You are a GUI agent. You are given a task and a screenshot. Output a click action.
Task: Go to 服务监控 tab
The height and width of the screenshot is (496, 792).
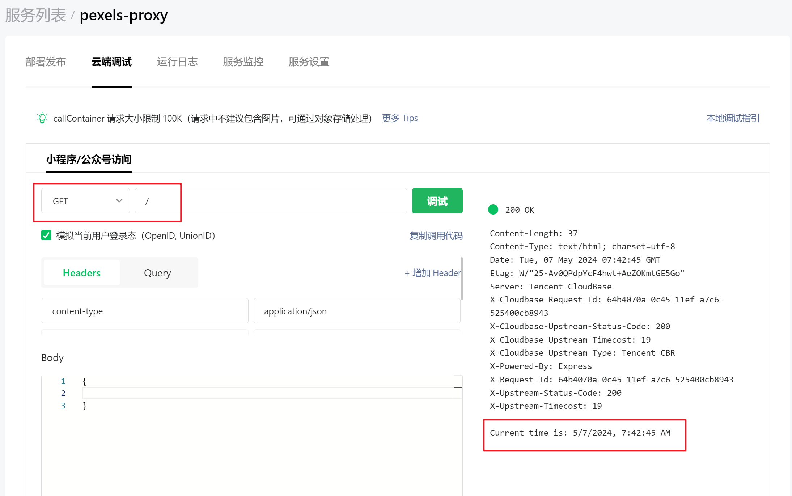coord(243,62)
